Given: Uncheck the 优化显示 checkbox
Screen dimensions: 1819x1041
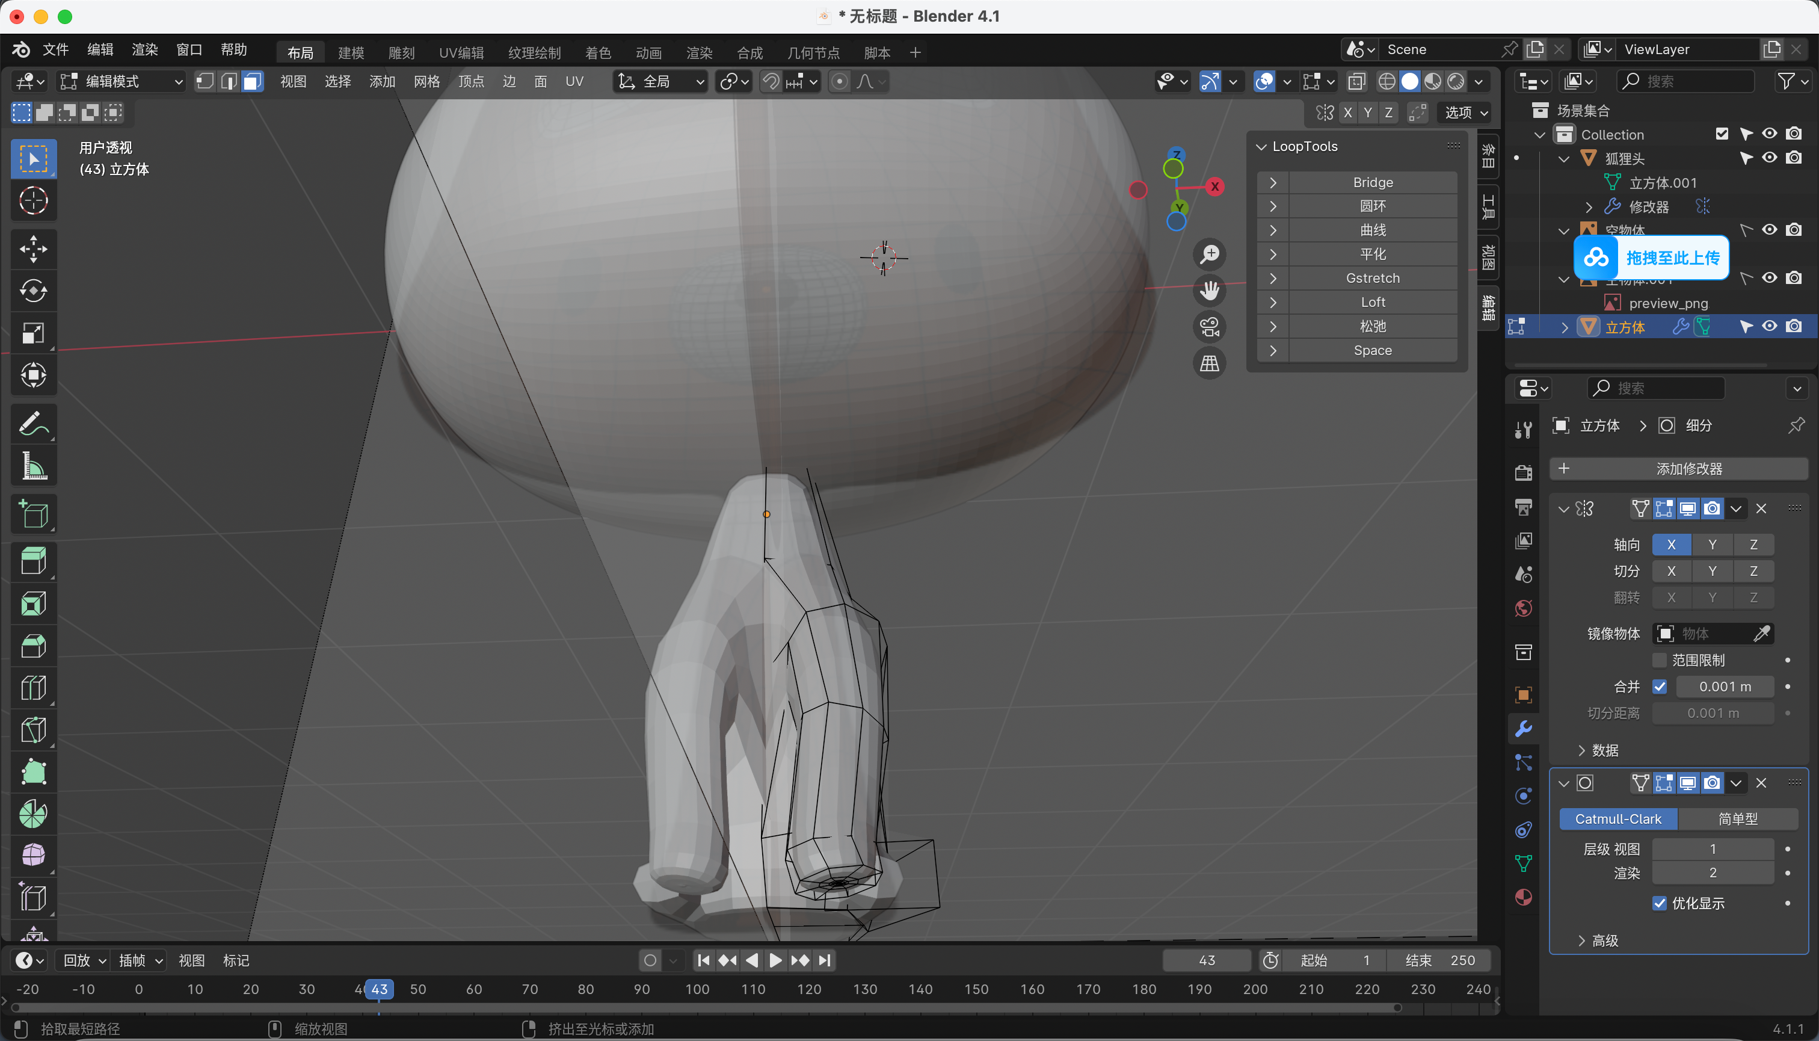Looking at the screenshot, I should click(x=1660, y=903).
